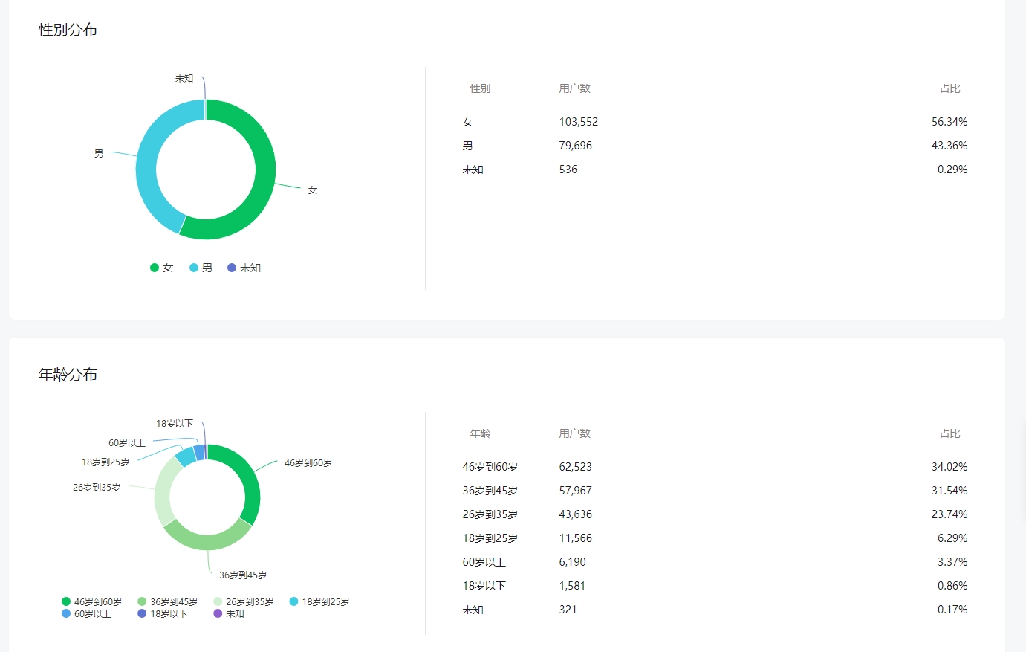Toggle the 男 legend item in gender chart
Image resolution: width=1026 pixels, height=652 pixels.
[201, 268]
